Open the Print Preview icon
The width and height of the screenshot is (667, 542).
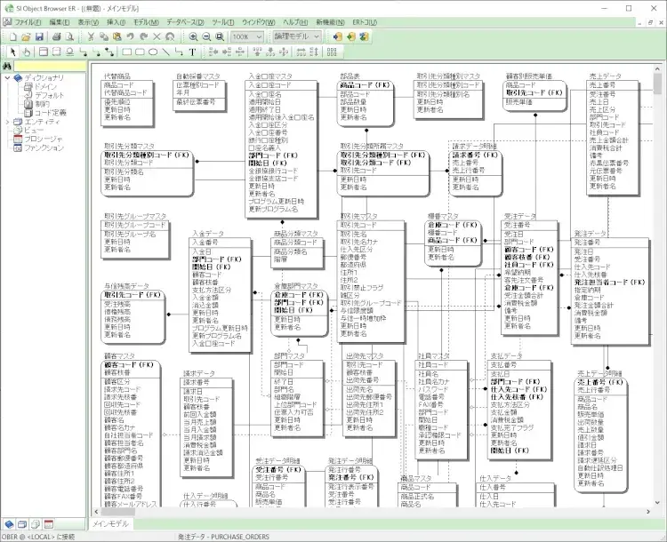[x=69, y=37]
